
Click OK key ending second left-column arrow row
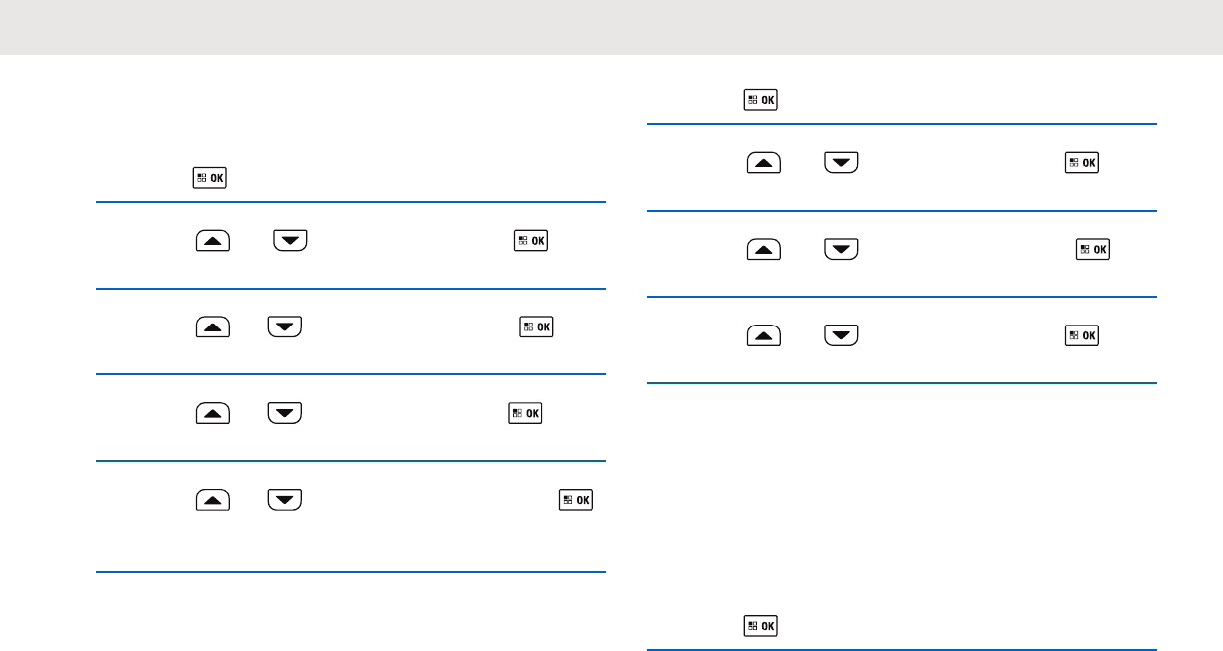538,326
